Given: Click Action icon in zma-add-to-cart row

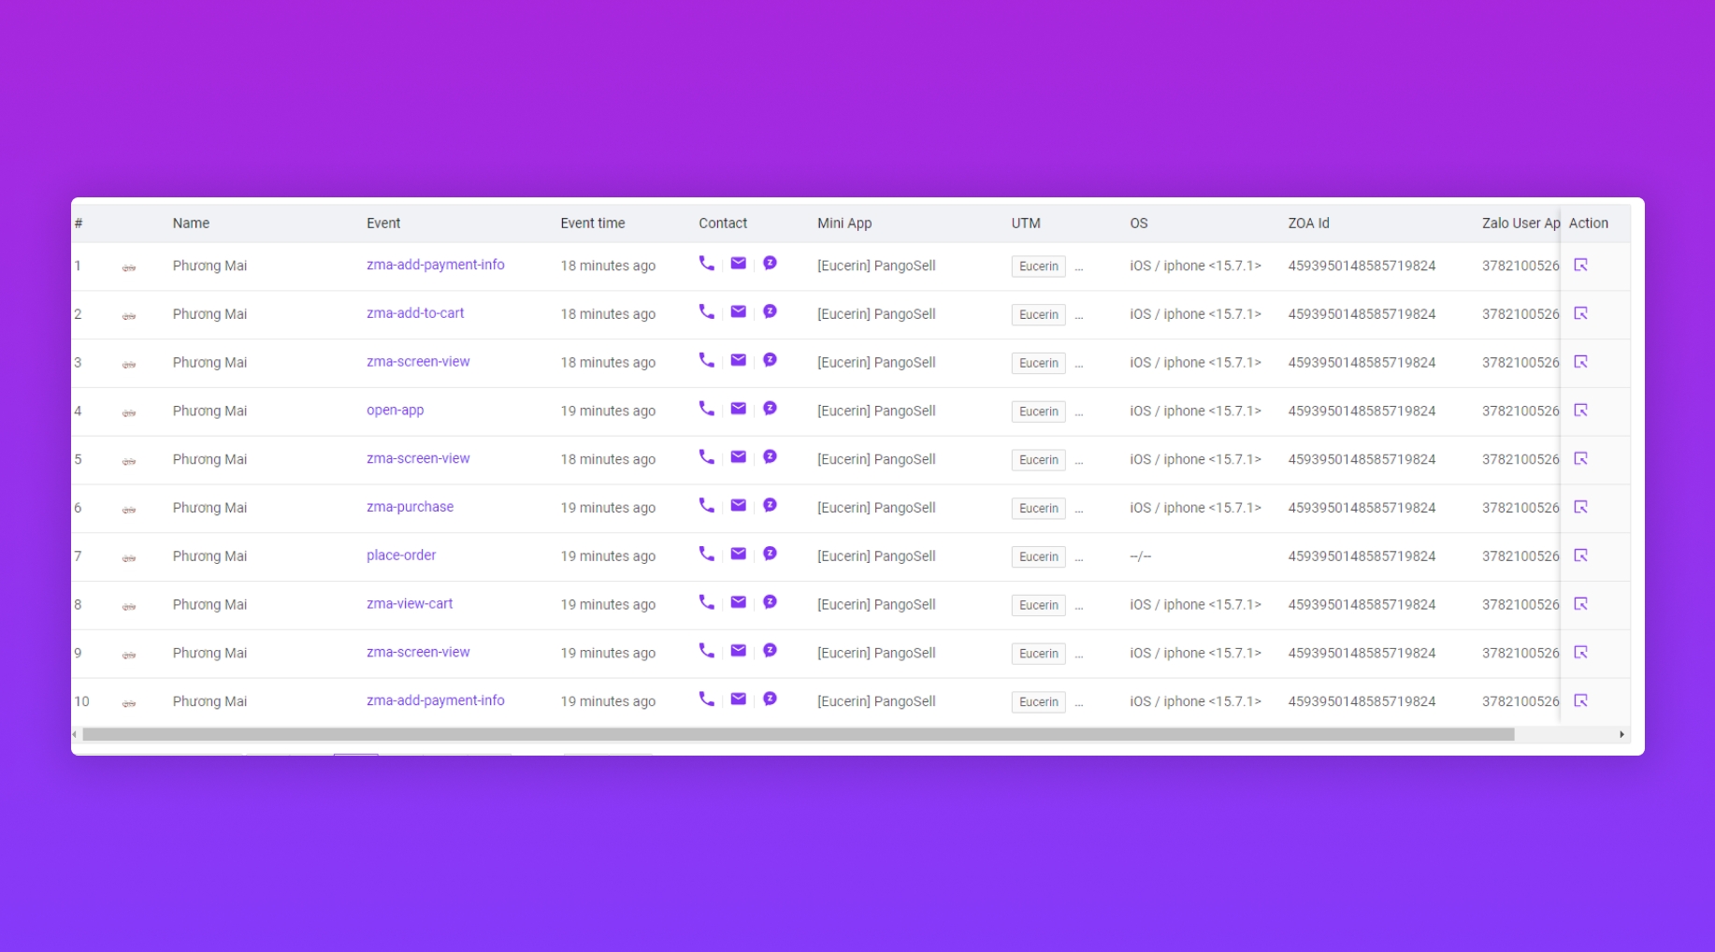Looking at the screenshot, I should tap(1580, 314).
